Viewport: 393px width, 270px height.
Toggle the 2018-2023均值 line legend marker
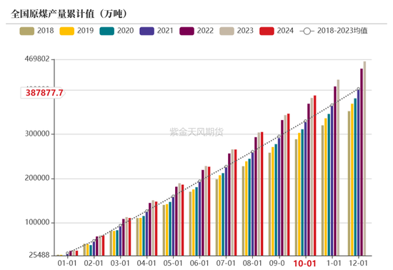click(x=307, y=31)
